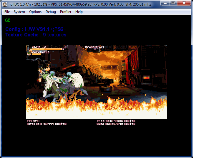Click the 'chris - 0' player name

[39, 47]
